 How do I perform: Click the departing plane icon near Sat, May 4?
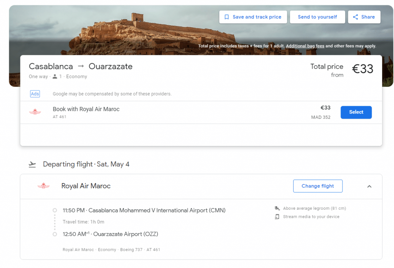pos(32,164)
